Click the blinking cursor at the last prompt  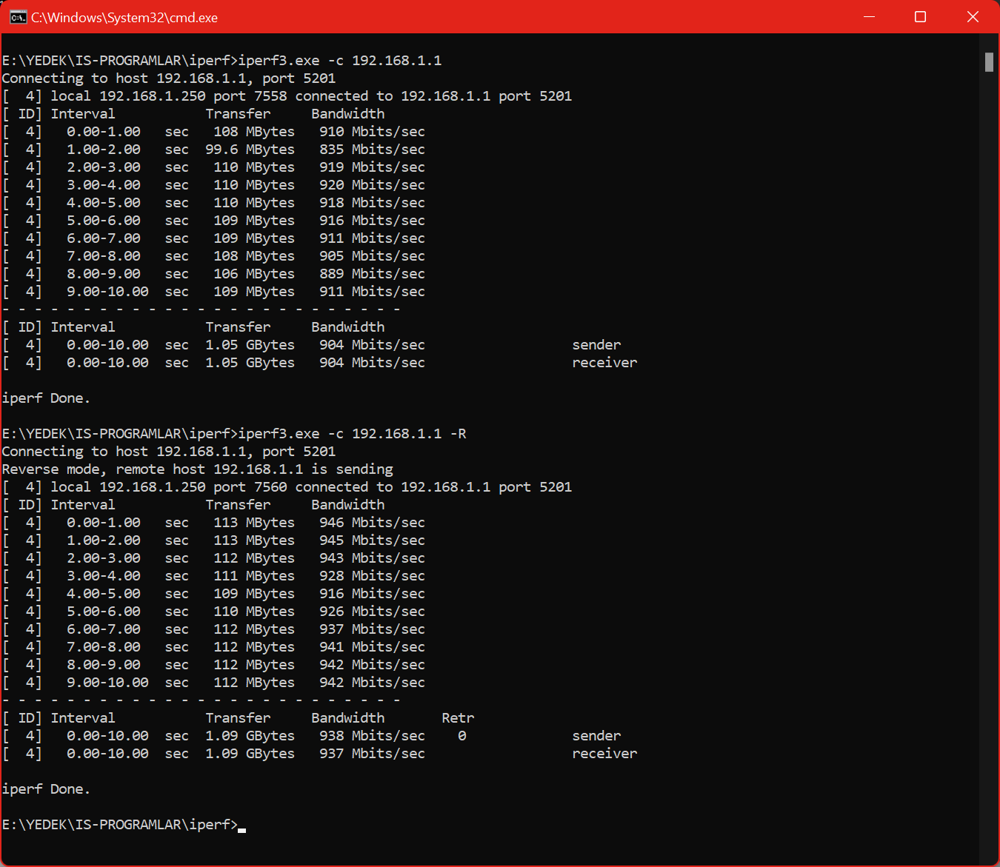242,830
